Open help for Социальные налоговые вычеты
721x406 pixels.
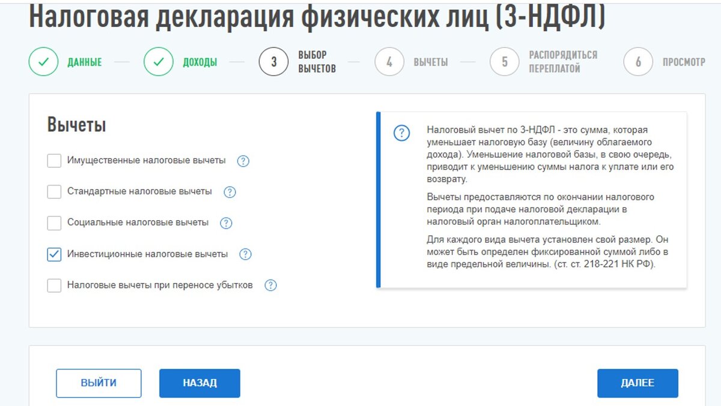coord(226,223)
